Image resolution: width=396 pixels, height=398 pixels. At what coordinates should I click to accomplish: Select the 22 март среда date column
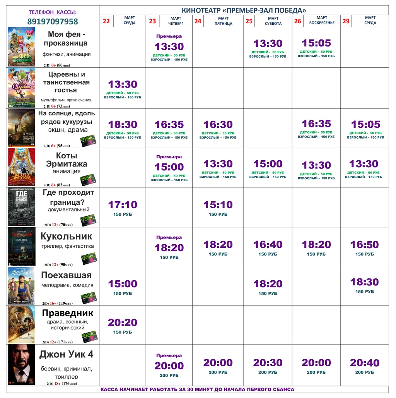[122, 21]
